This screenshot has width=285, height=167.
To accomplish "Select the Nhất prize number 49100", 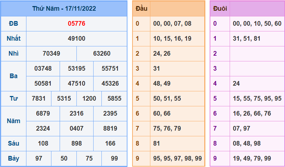I will click(x=76, y=39).
